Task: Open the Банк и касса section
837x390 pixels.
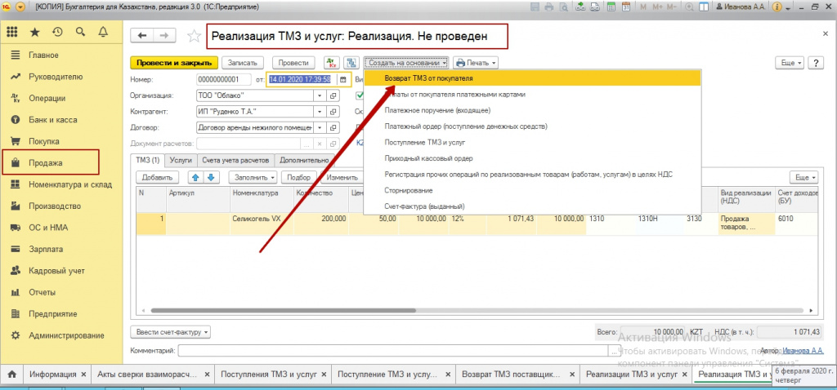Action: coord(53,120)
